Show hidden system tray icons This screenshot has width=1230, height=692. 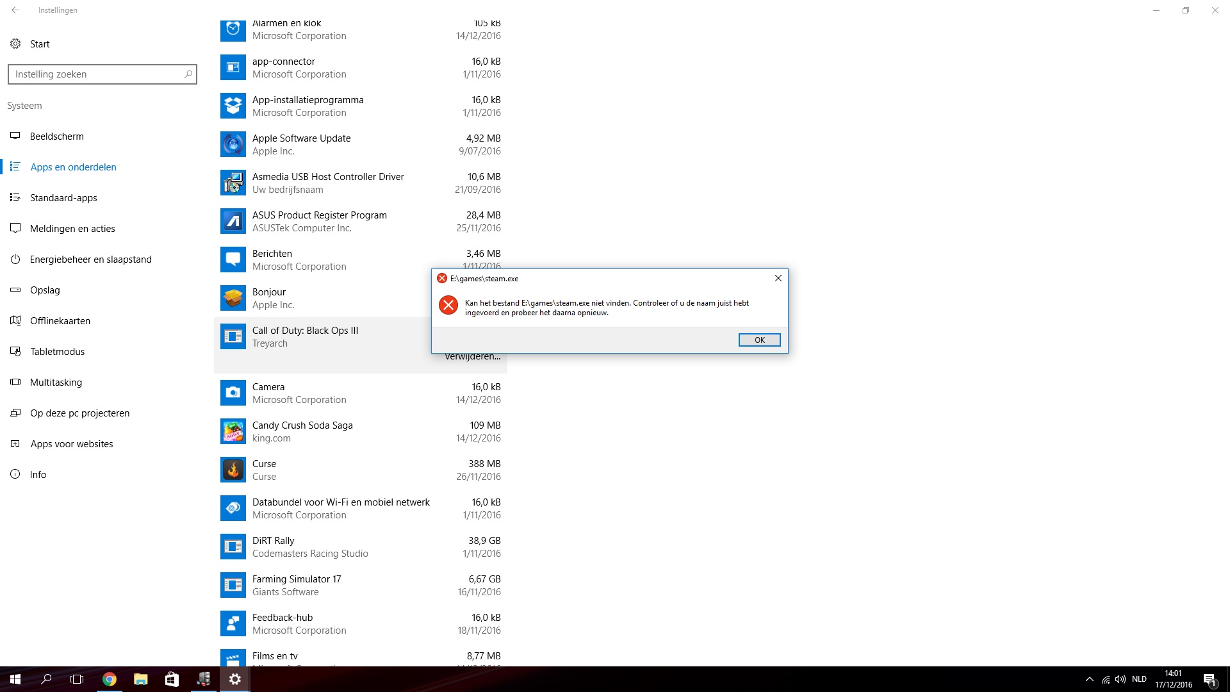[x=1089, y=679]
